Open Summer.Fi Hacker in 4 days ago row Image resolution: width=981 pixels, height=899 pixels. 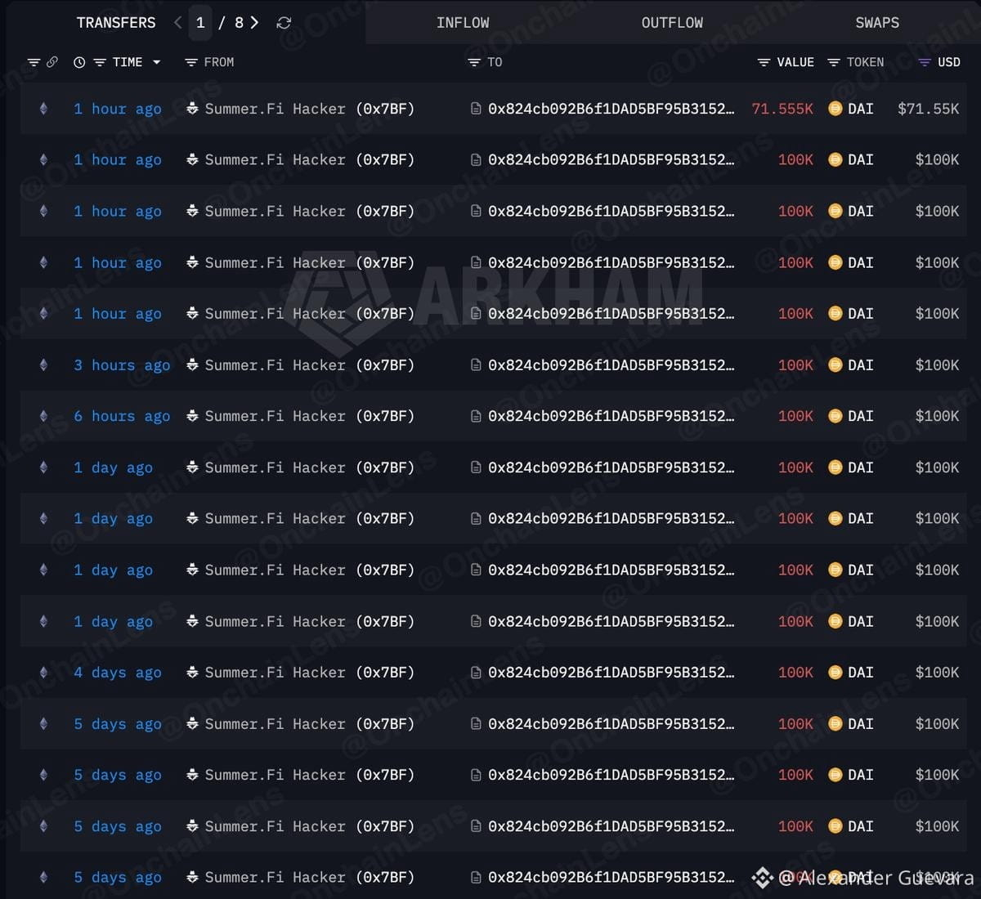[310, 673]
